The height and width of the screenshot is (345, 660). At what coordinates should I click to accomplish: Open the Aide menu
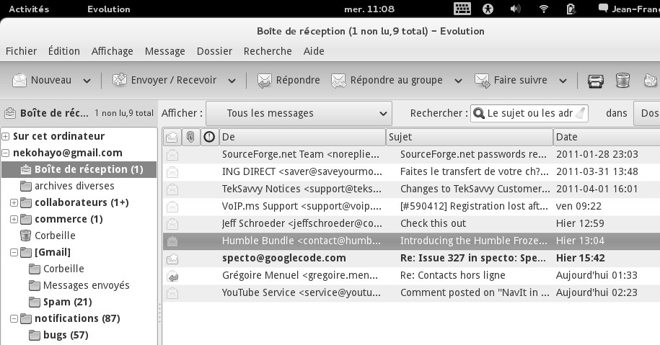pyautogui.click(x=314, y=51)
